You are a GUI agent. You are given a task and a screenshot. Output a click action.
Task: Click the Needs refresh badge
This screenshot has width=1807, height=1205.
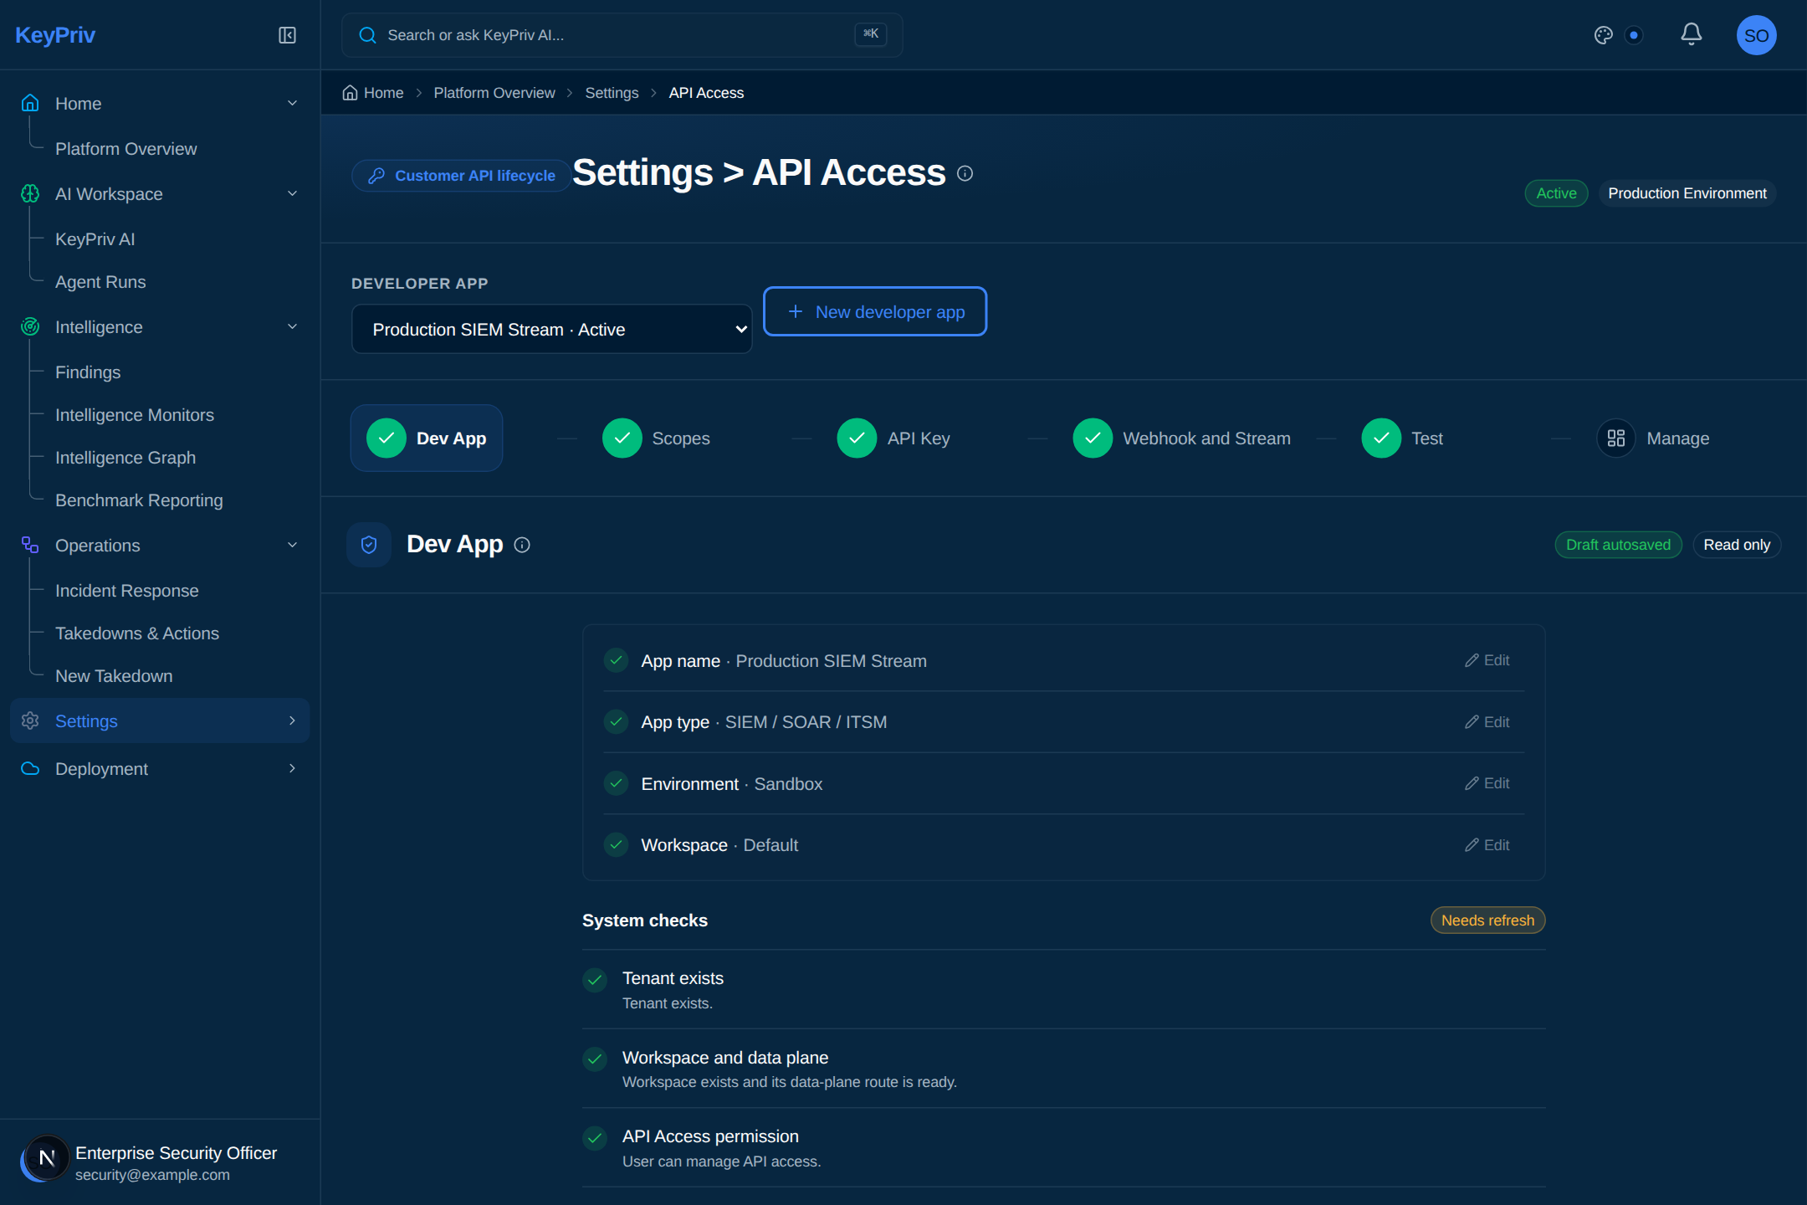click(1487, 920)
